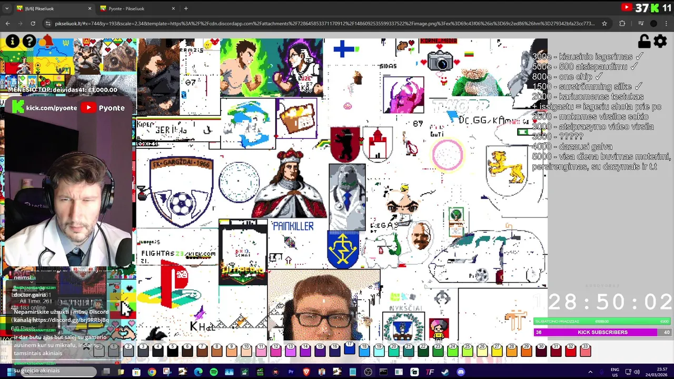Choose dark green swatch number 22
This screenshot has width=674, height=379.
pos(423,350)
